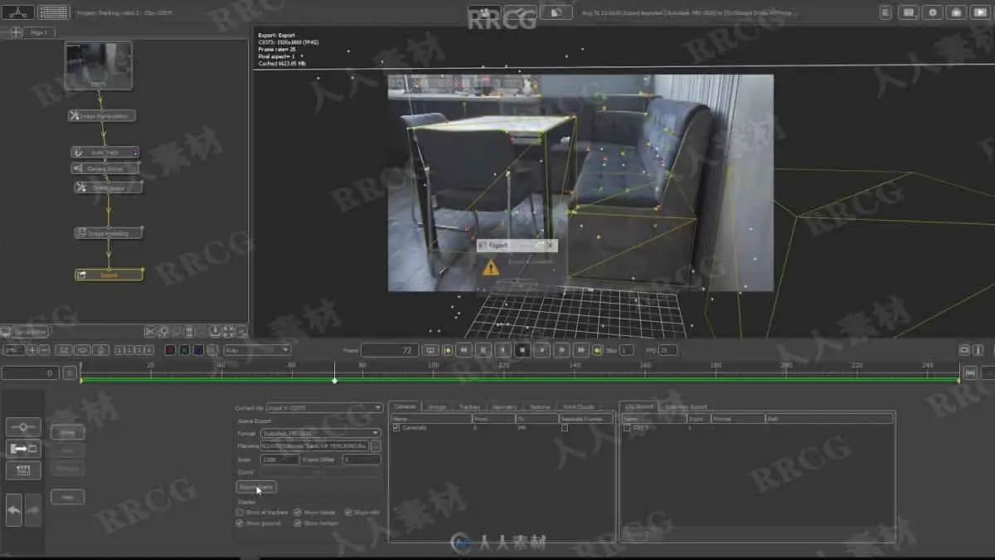Image resolution: width=995 pixels, height=560 pixels.
Task: Click the Filename path field
Action: coord(314,446)
